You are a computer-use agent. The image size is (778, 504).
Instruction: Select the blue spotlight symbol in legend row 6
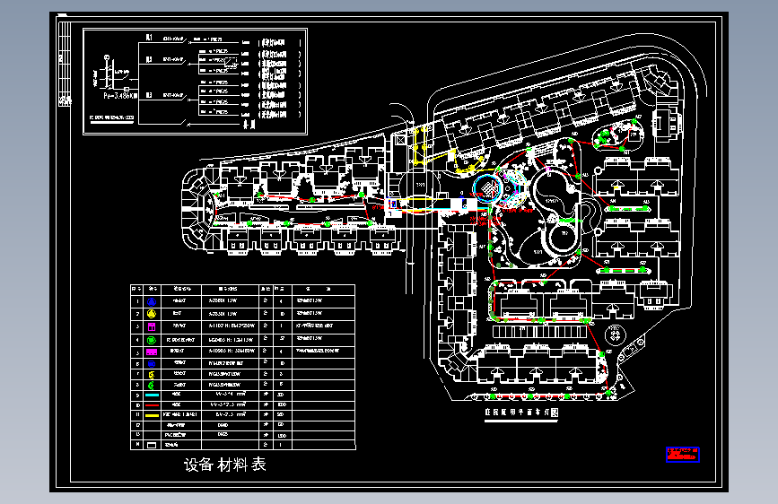[152, 363]
